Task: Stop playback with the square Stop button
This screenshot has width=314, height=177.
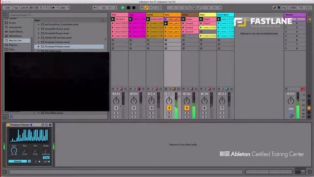Action: click(129, 8)
